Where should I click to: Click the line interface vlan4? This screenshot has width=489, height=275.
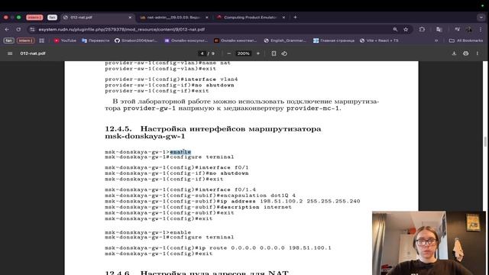[x=171, y=79]
